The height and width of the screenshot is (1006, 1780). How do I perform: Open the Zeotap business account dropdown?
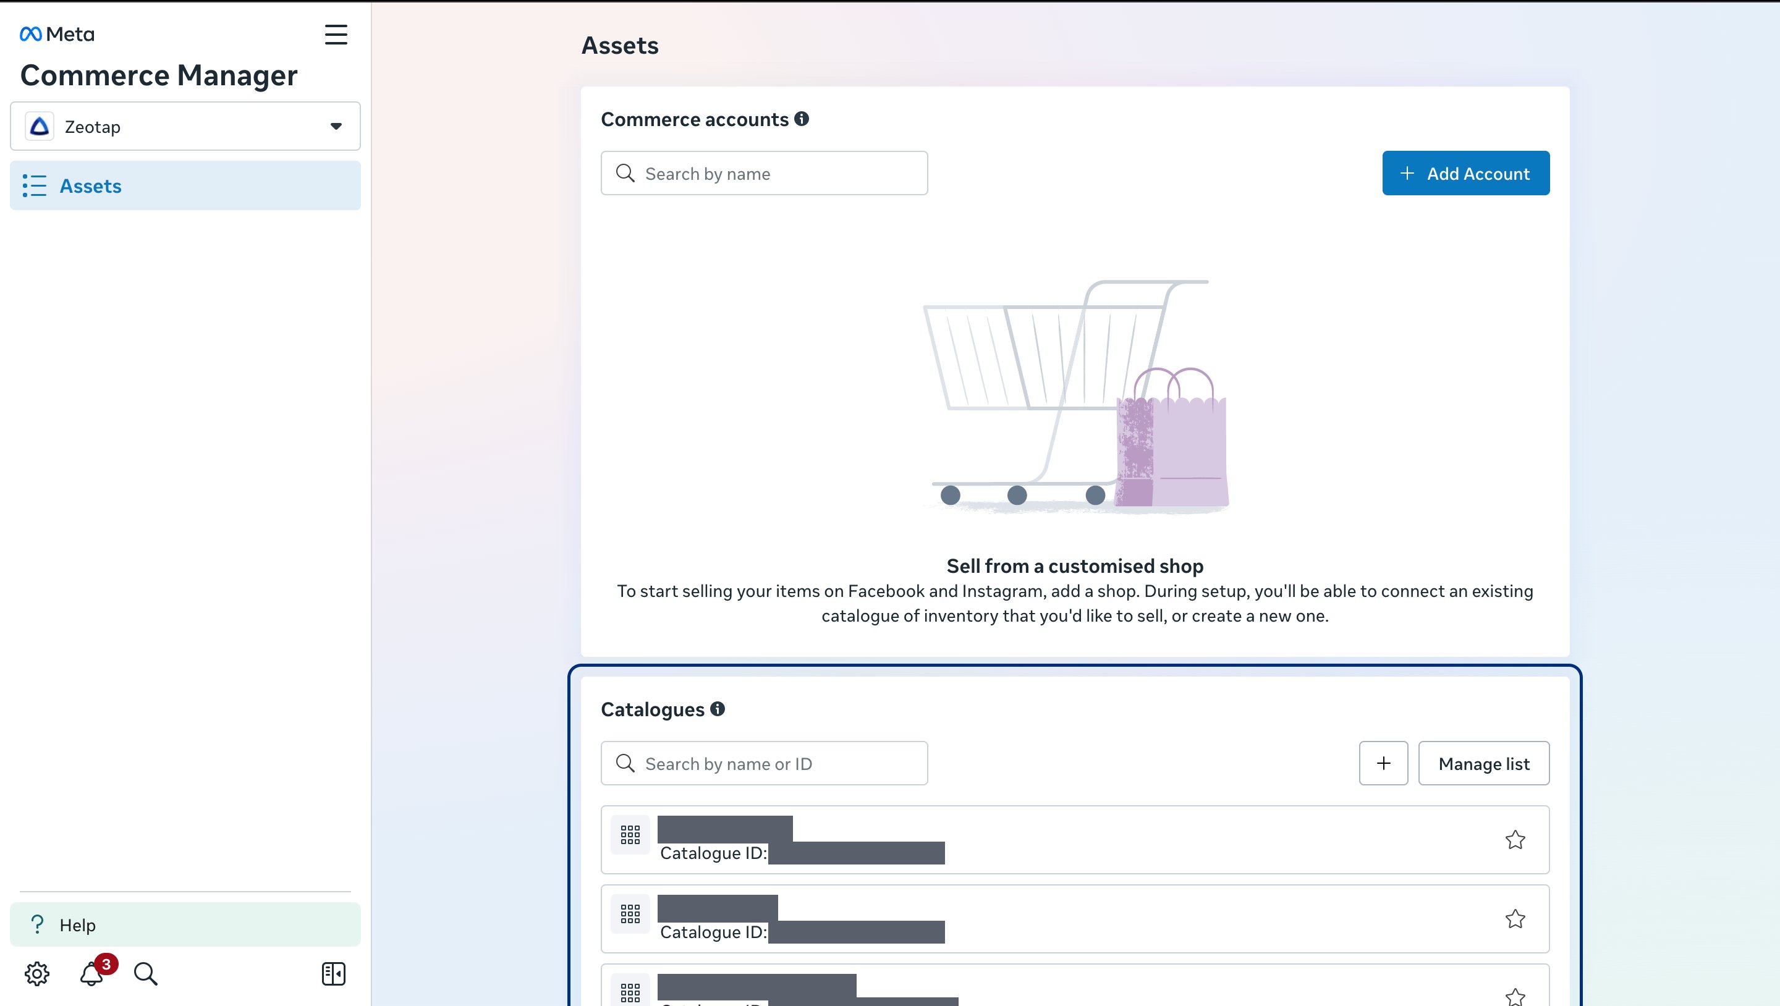click(x=185, y=127)
